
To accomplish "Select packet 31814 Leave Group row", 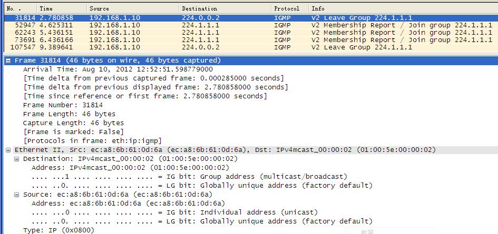I will pyautogui.click(x=211, y=17).
